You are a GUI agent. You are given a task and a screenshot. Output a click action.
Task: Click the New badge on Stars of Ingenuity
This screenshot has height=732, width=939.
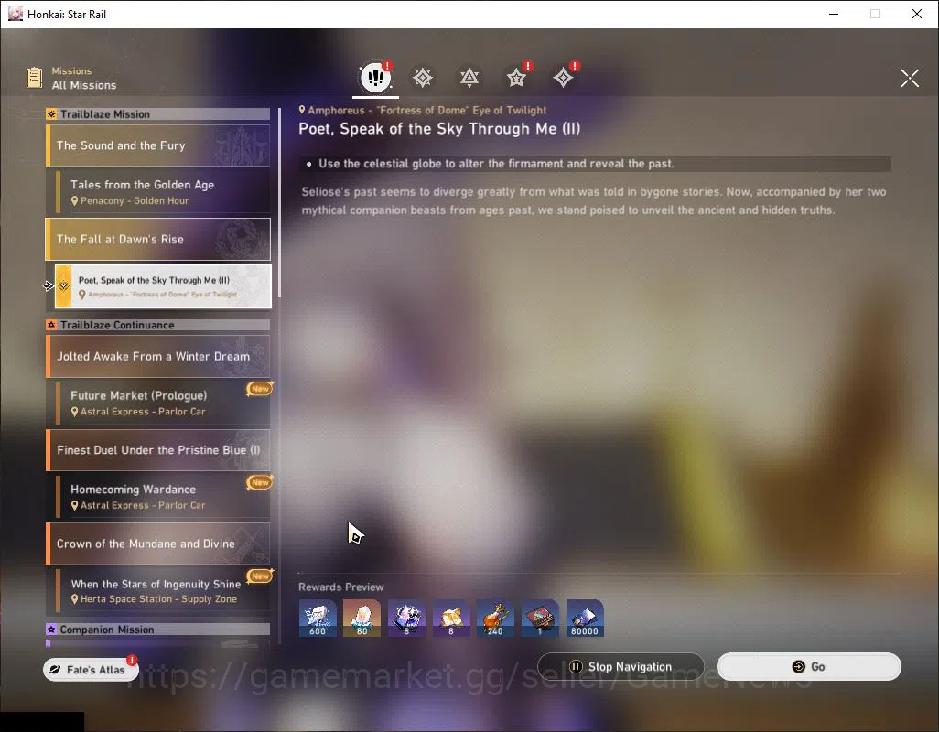(260, 576)
